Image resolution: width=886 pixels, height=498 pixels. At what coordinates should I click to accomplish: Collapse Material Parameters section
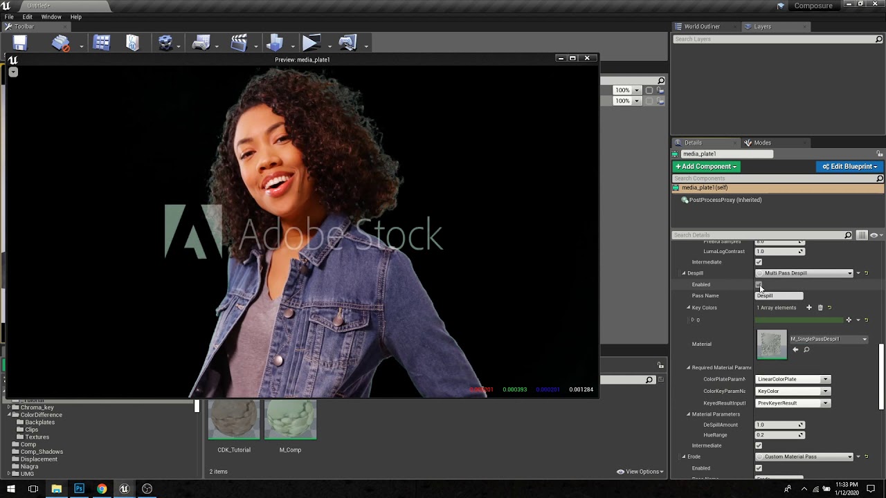tap(689, 414)
